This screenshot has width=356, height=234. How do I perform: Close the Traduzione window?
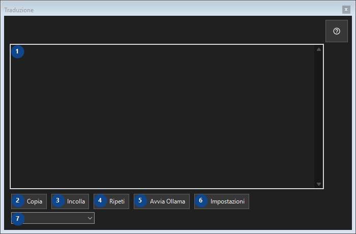point(346,10)
